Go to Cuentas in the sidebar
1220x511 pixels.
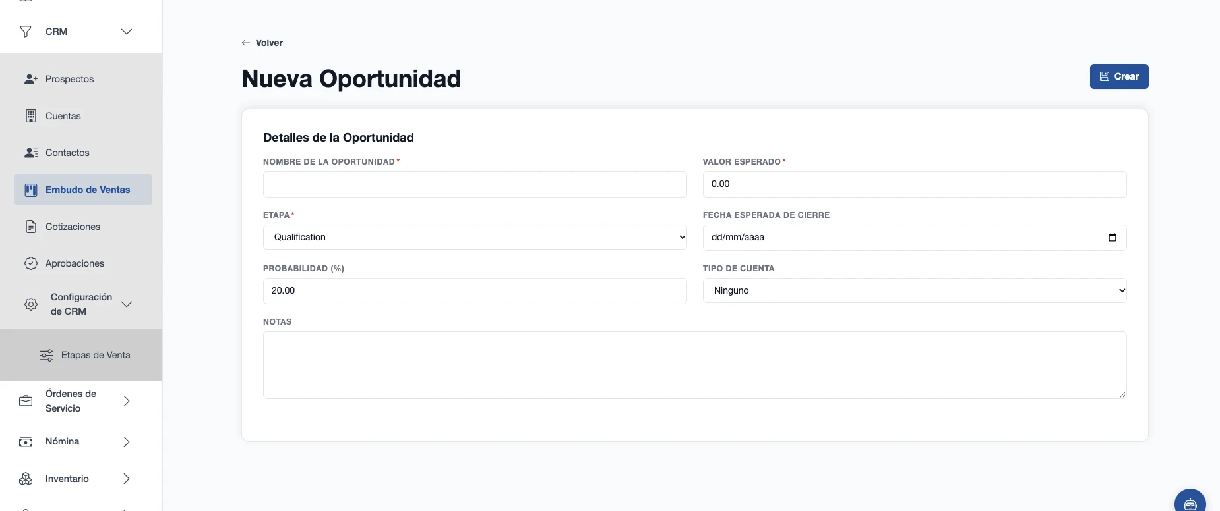(x=82, y=116)
